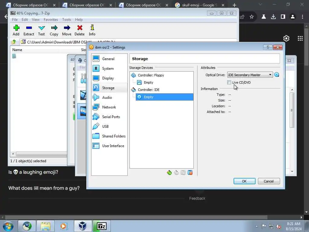The image size is (309, 232).
Task: Open Windows Explorer from taskbar
Action: 46,226
